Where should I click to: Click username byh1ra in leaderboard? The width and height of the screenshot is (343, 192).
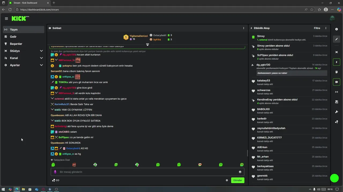[157, 39]
